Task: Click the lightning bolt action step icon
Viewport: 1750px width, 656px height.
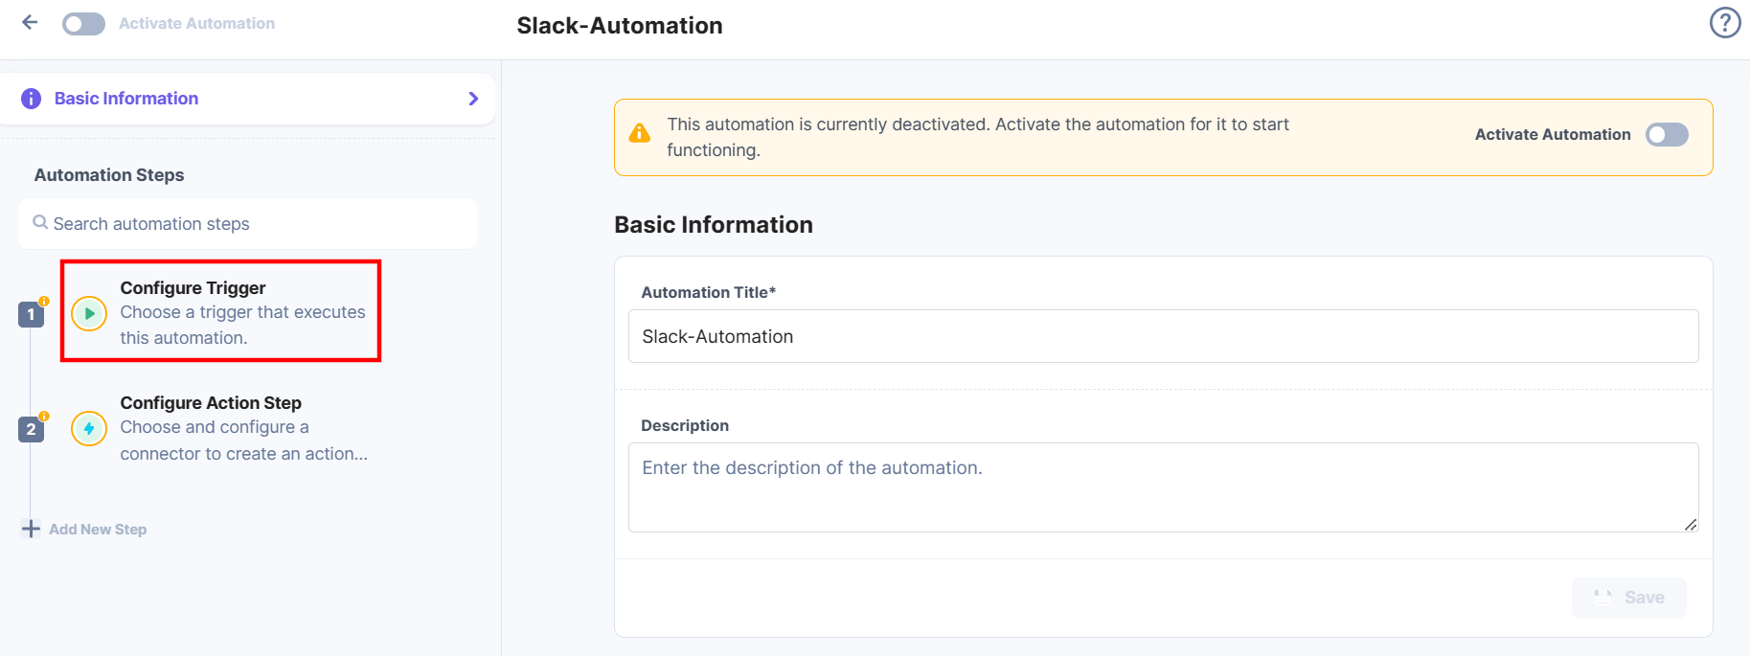Action: tap(89, 428)
